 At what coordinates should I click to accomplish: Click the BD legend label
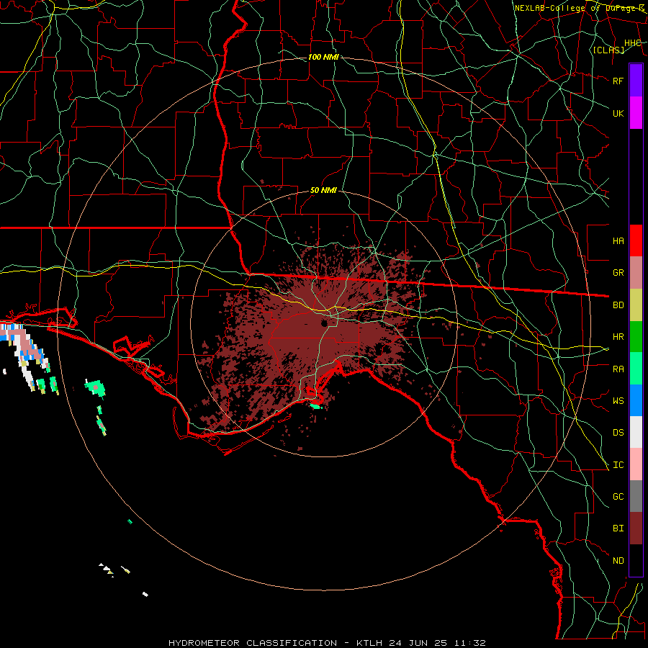[618, 305]
